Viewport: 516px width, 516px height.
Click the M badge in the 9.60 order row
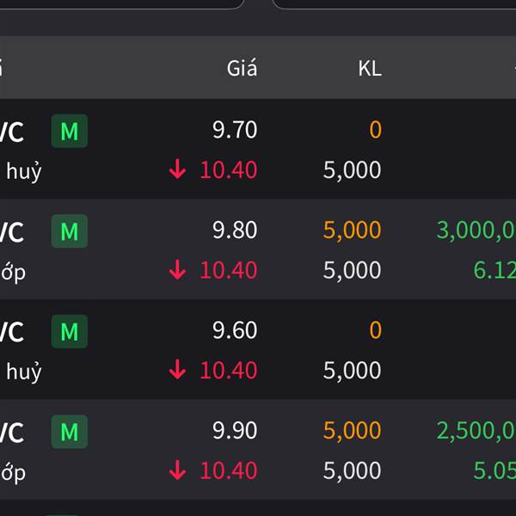[x=70, y=331]
